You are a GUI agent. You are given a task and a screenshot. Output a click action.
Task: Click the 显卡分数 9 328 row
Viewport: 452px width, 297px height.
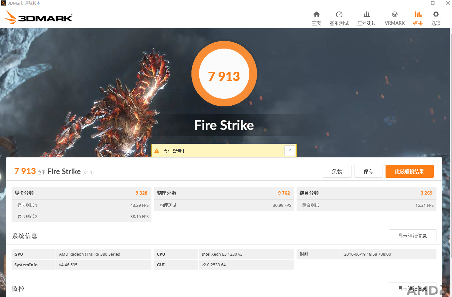click(81, 193)
